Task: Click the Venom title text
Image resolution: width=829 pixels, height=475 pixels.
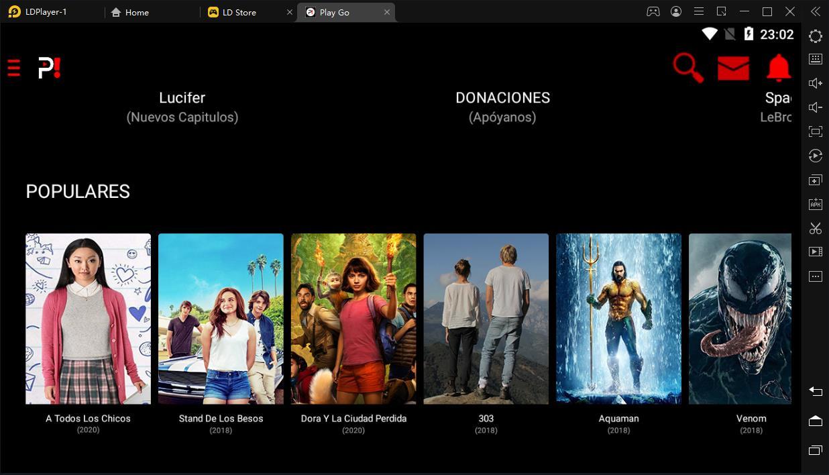Action: coord(751,419)
